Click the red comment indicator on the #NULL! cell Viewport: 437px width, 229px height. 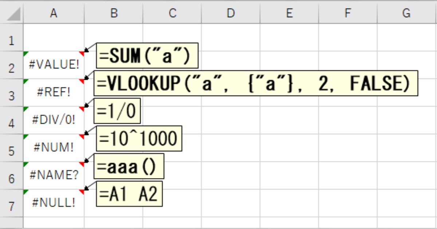(x=82, y=190)
